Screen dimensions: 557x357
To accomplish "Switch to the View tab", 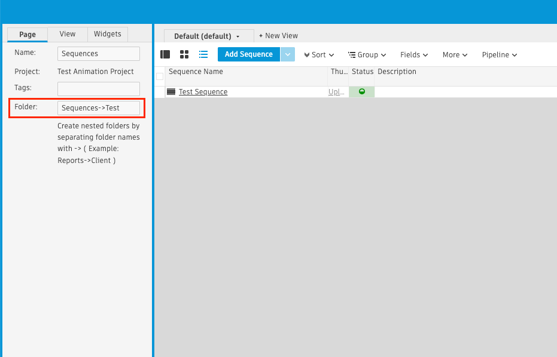I will click(x=68, y=34).
